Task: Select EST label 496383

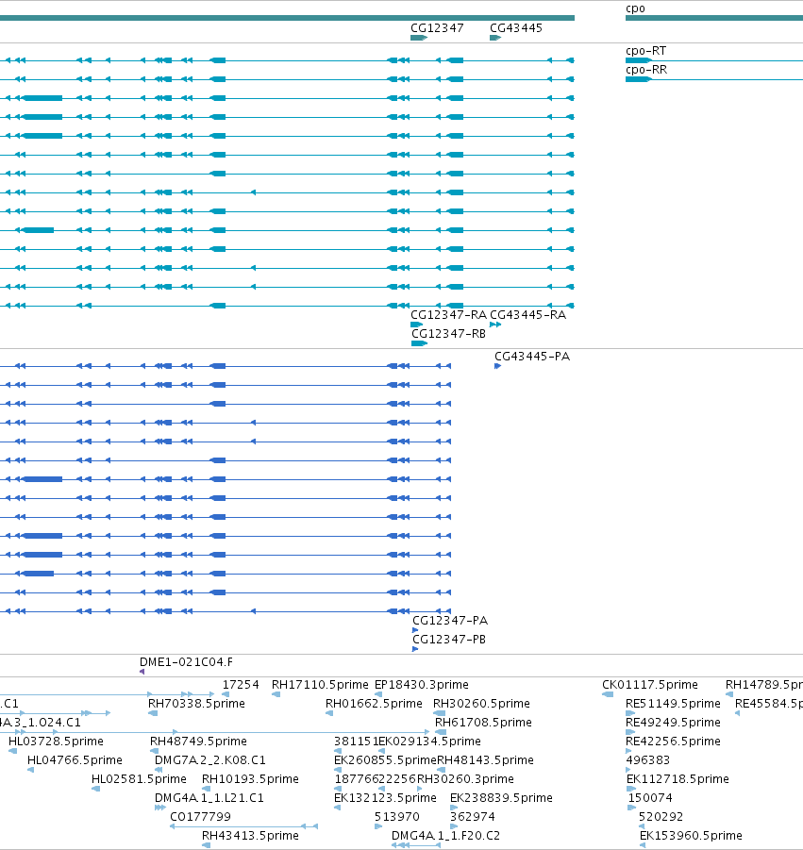Action: point(648,760)
